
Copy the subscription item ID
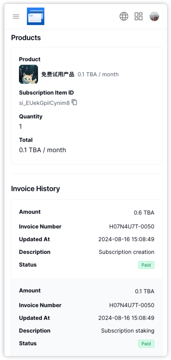tap(74, 102)
